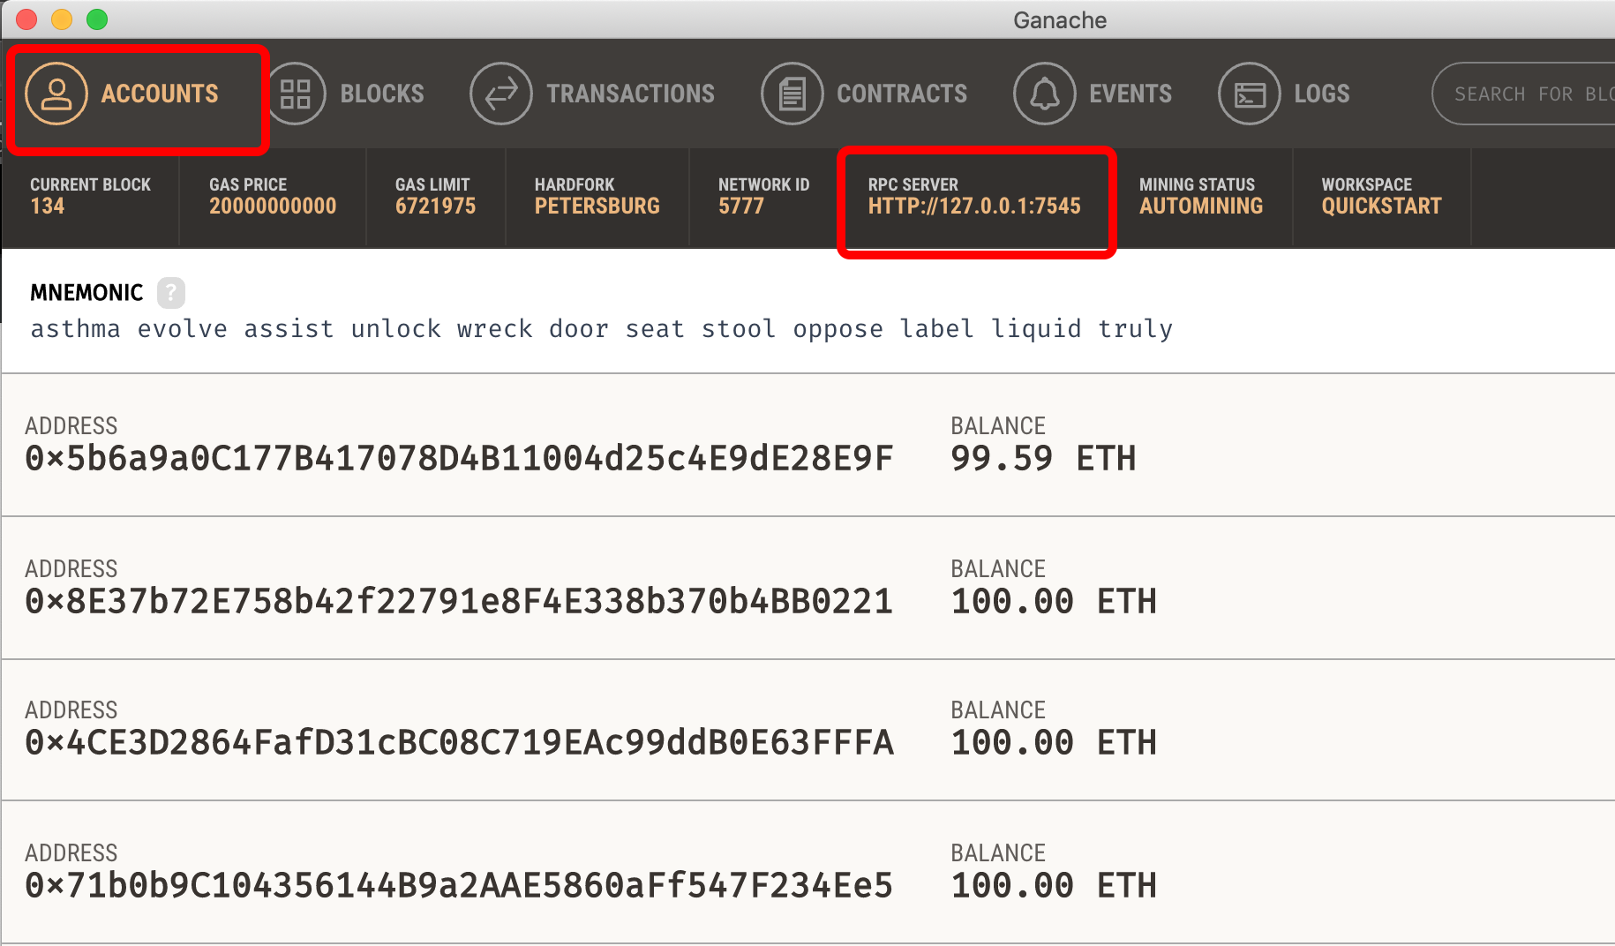
Task: Click the Events bell icon
Action: (x=1045, y=94)
